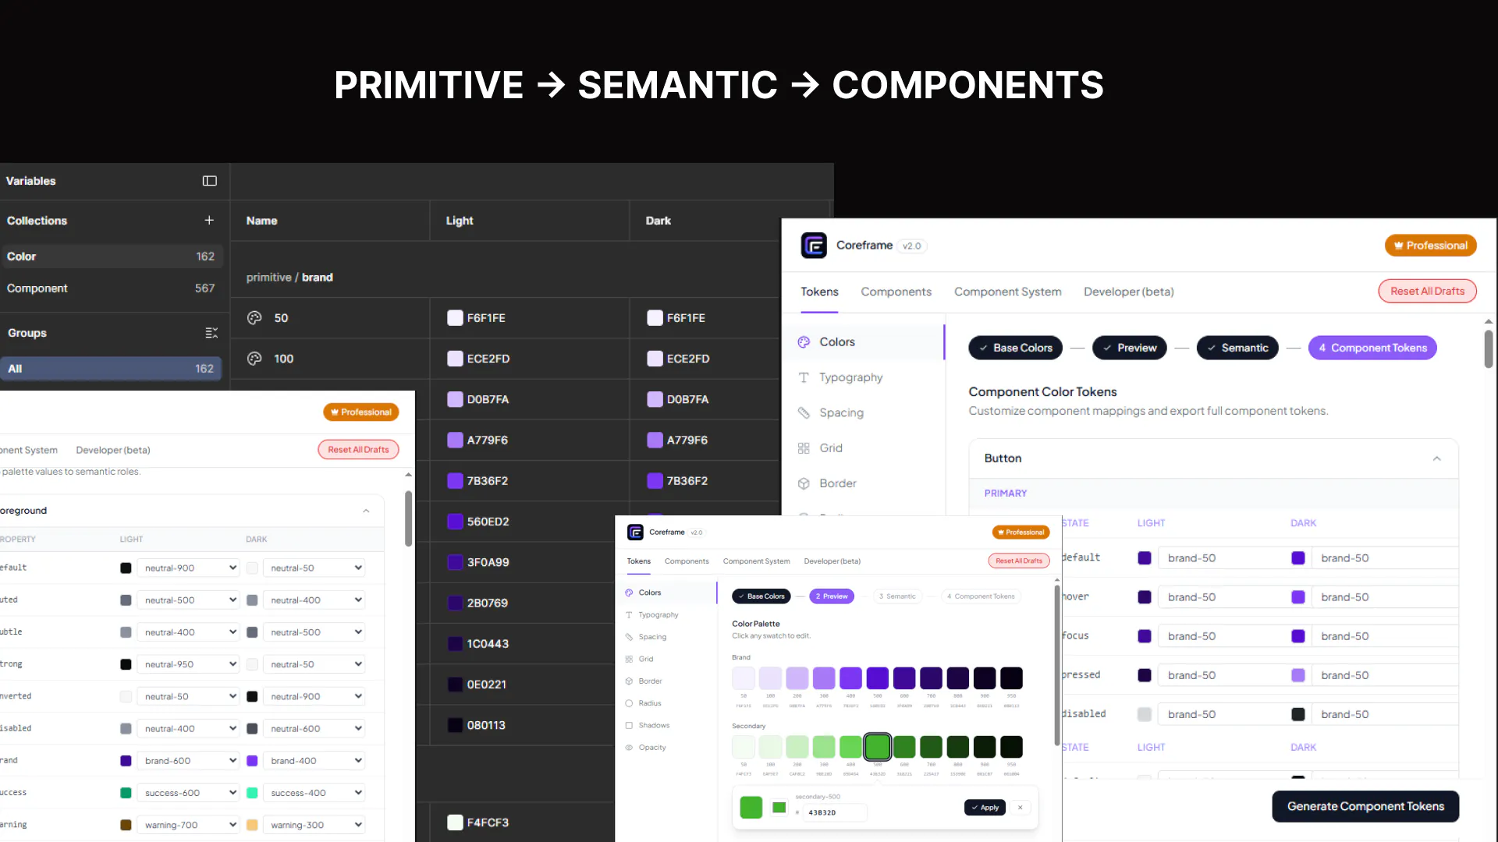1498x842 pixels.
Task: Select Shadows icon in small Color Palette window sidebar
Action: (629, 726)
